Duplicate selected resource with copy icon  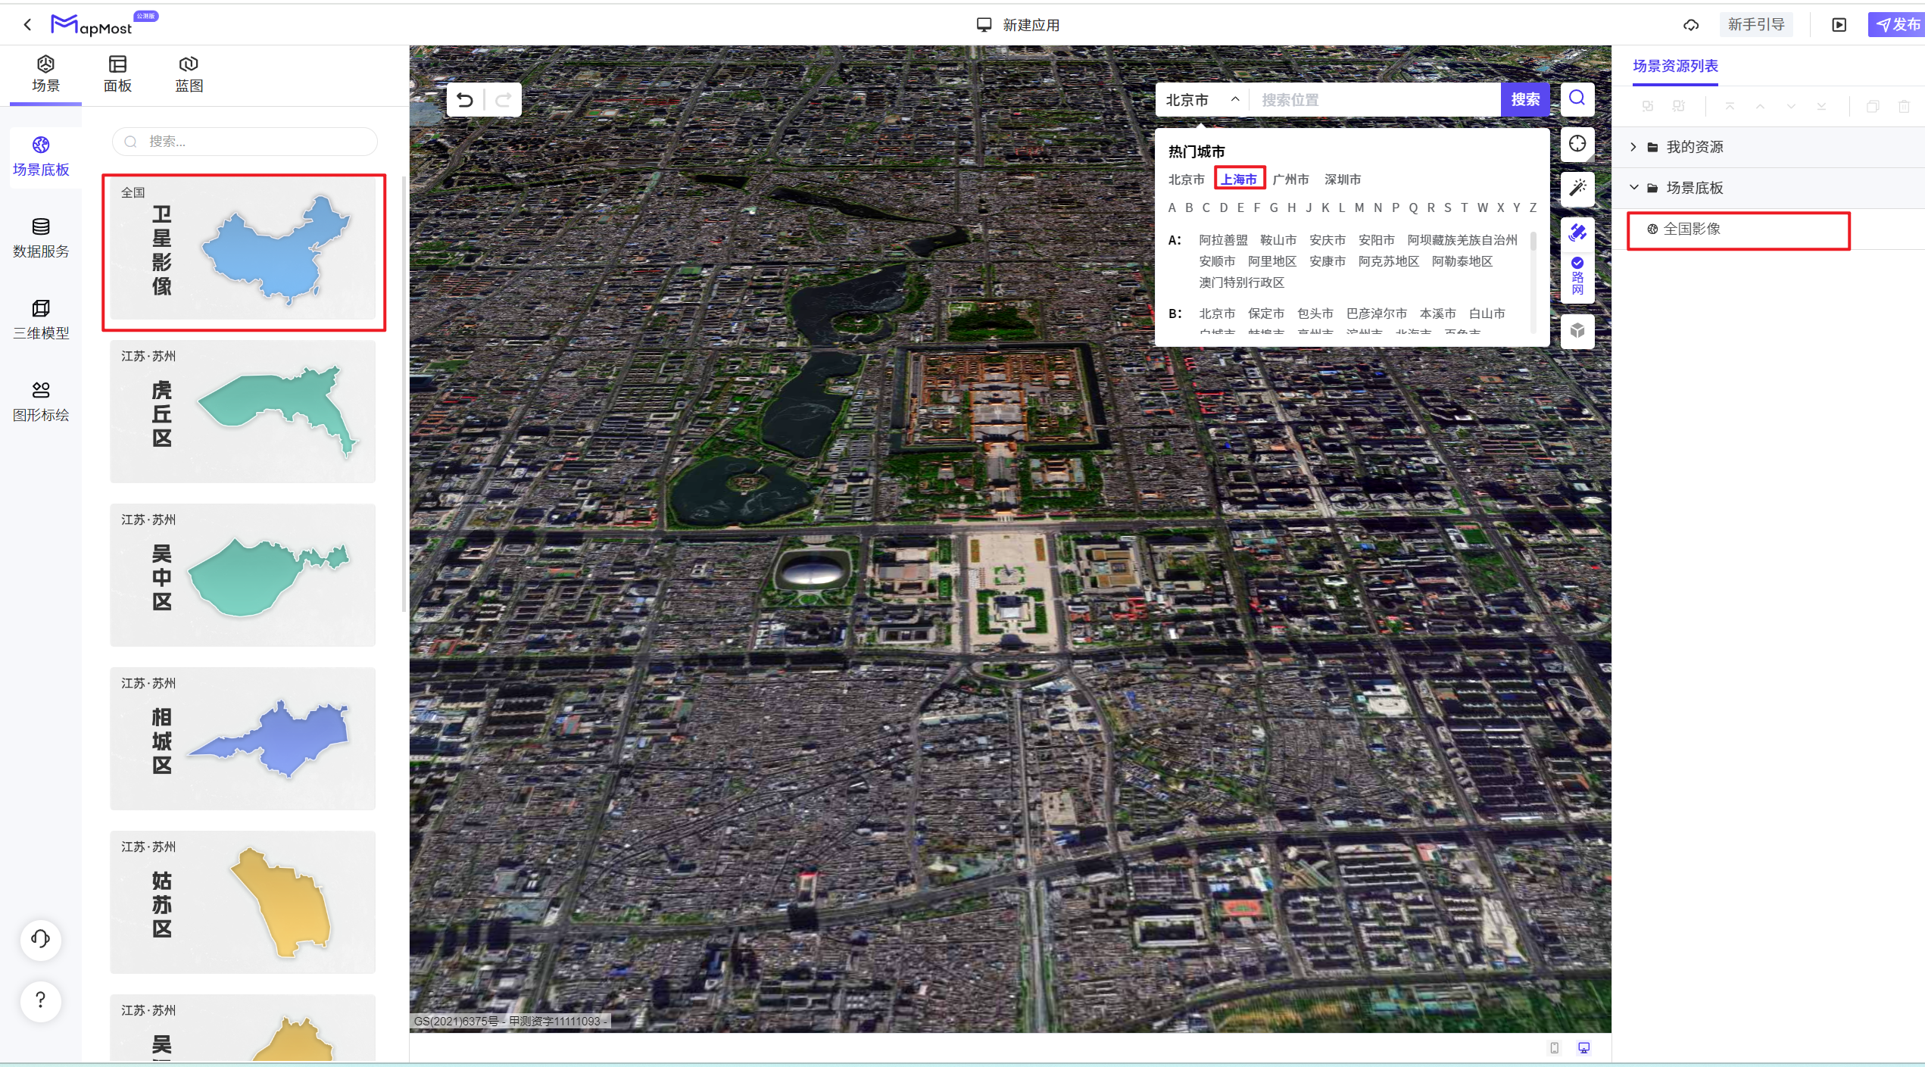click(x=1873, y=107)
